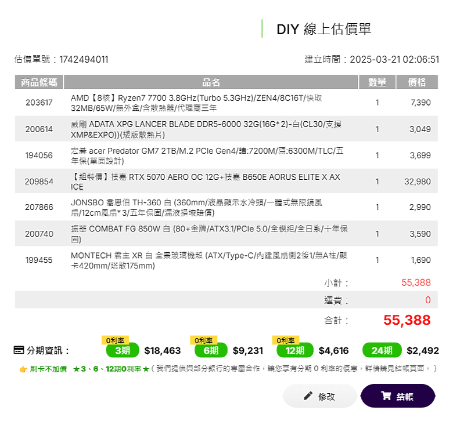
Task: Select the 6期 installment badge
Action: [x=211, y=350]
